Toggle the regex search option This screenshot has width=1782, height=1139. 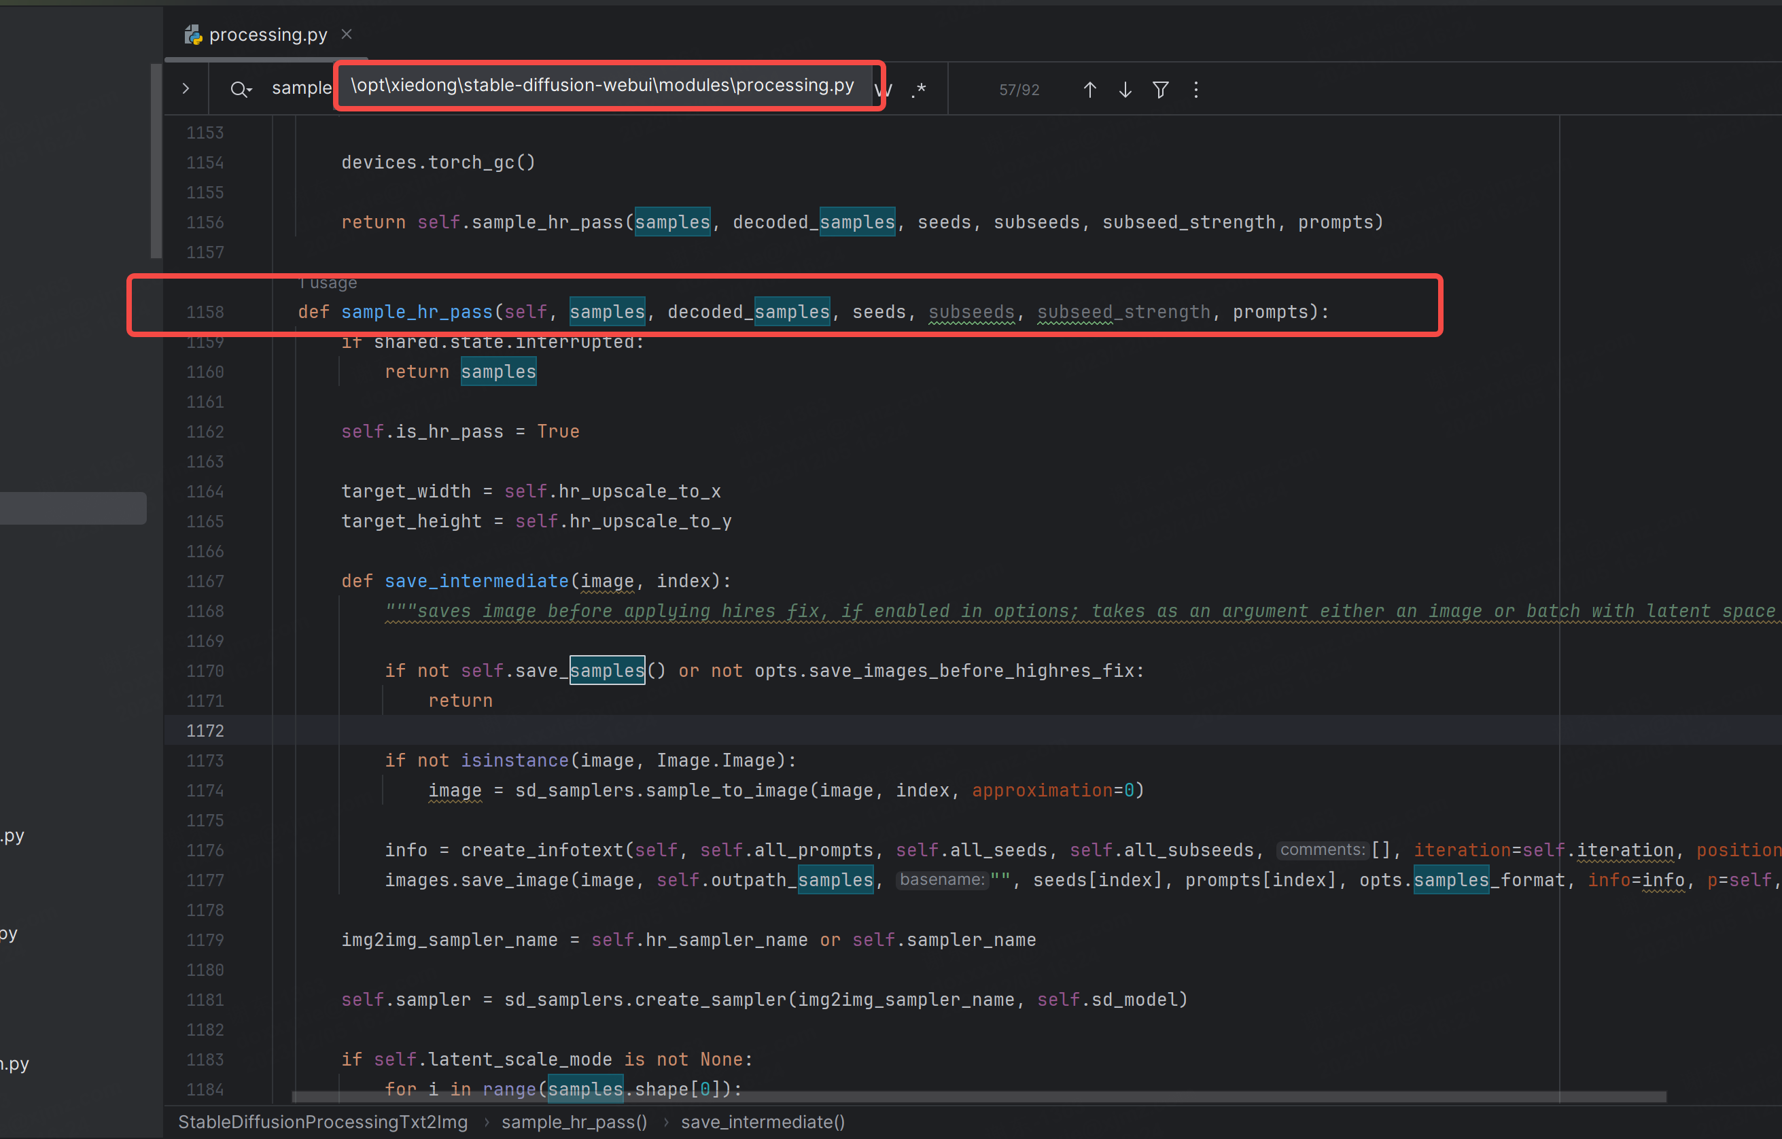pyautogui.click(x=918, y=90)
